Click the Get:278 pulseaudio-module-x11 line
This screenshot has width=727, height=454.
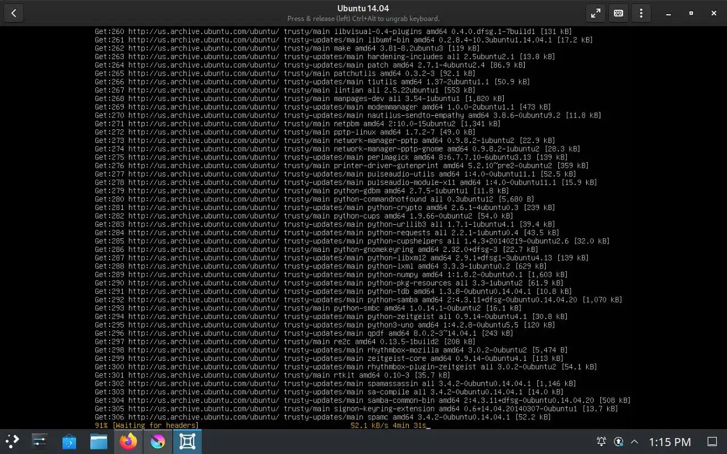346,182
